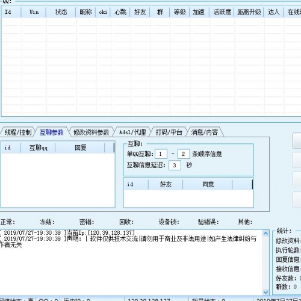Click the 状态 column header

coord(61,12)
